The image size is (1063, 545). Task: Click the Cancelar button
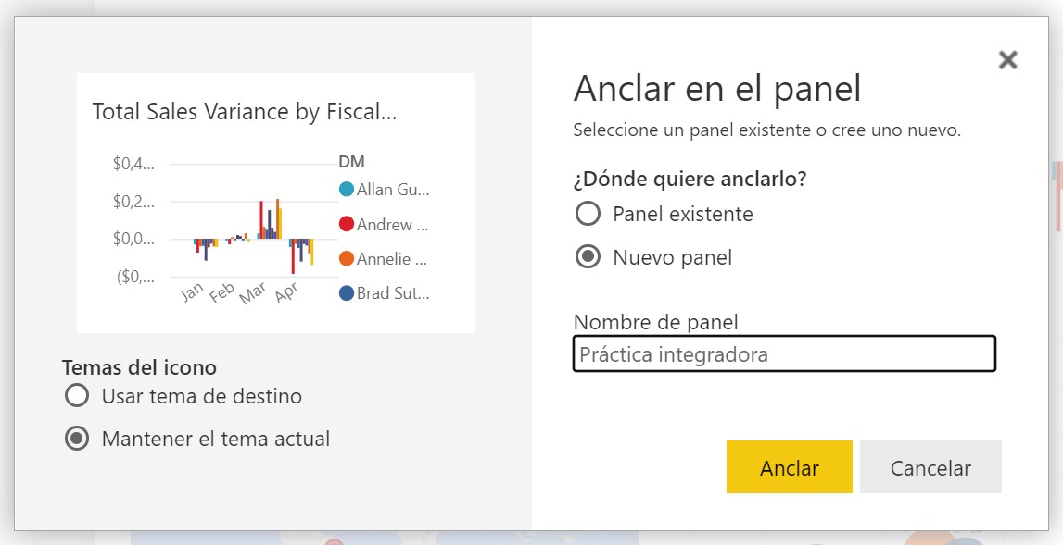[930, 467]
